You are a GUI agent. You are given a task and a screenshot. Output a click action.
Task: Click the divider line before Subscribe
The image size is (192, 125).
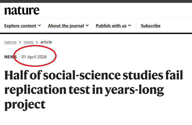pos(136,25)
